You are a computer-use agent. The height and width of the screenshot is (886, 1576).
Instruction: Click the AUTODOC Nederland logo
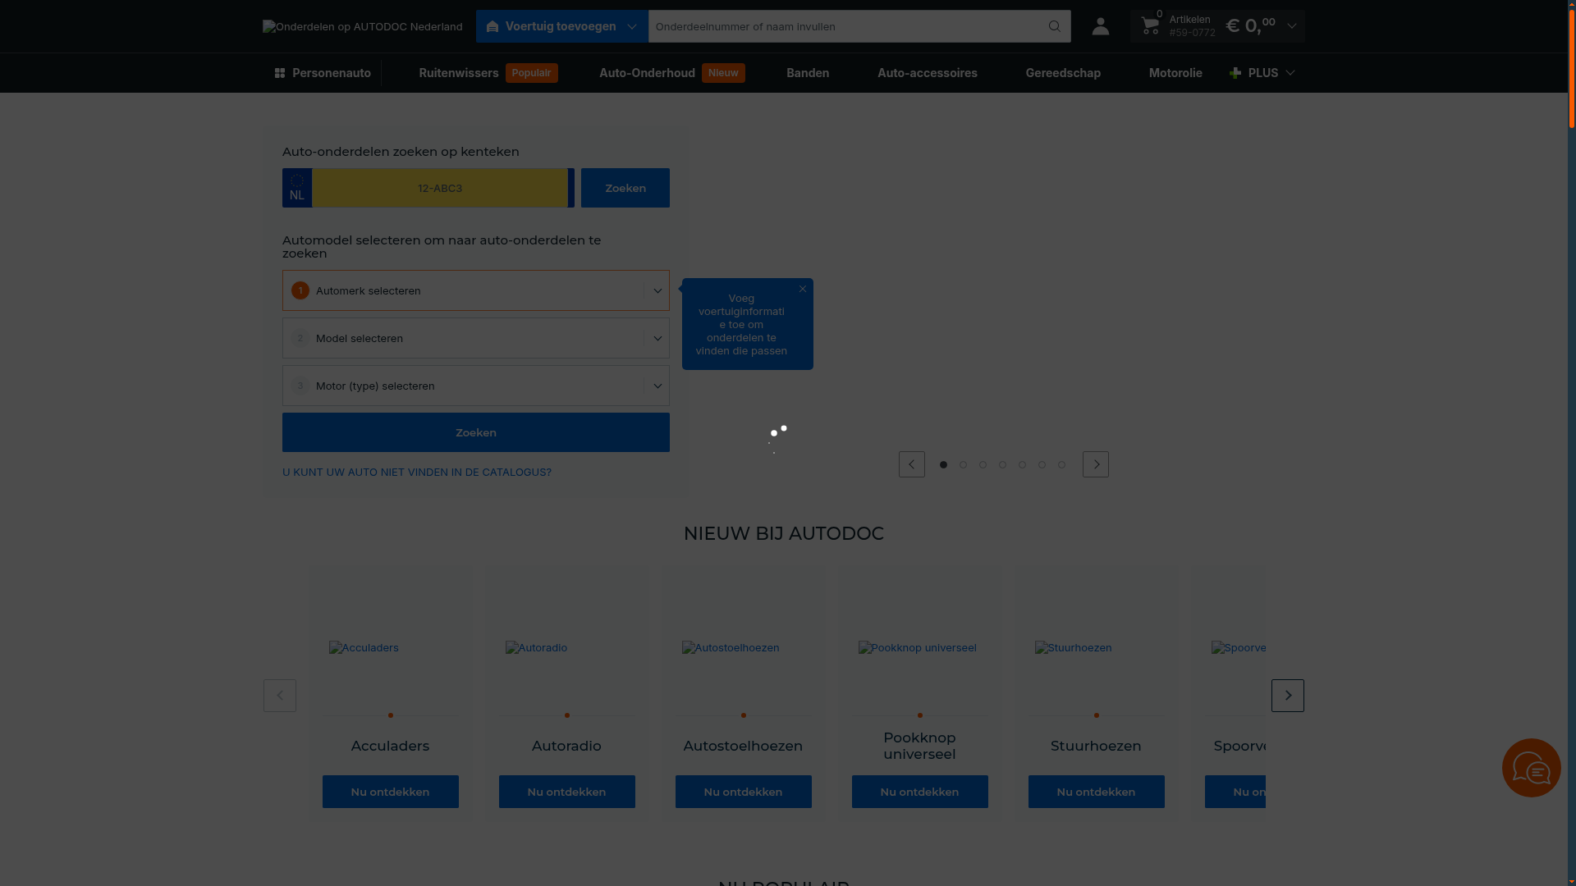click(x=362, y=26)
